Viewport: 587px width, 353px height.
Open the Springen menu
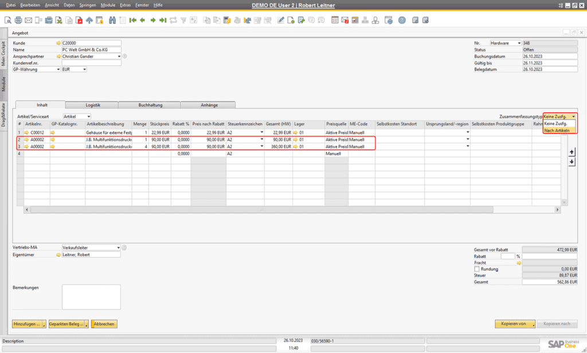pos(88,5)
